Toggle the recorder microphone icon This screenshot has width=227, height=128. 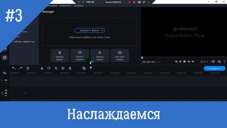(x=83, y=2)
